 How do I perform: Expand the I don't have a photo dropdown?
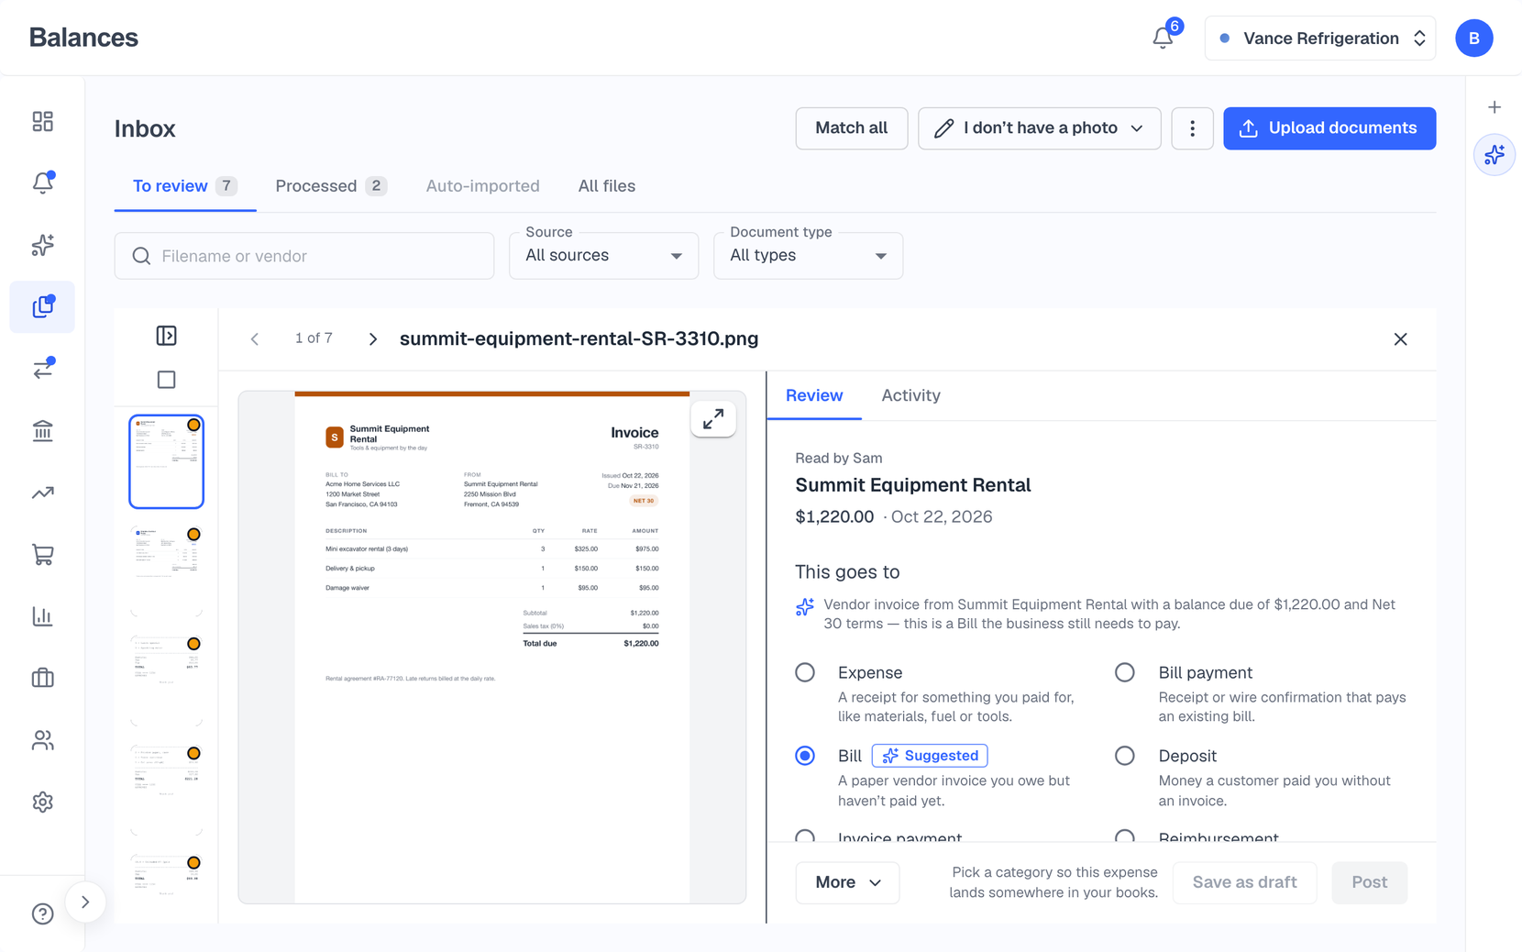tap(1039, 128)
